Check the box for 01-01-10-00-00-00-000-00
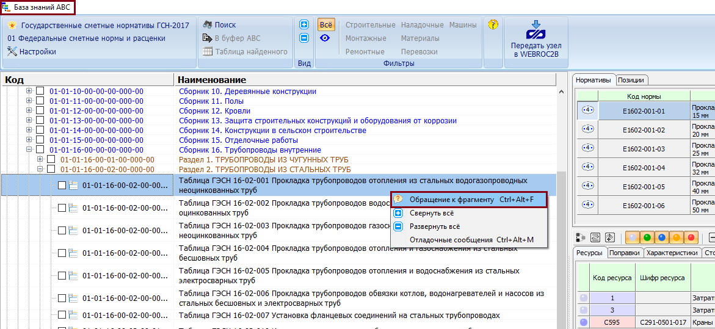715x329 pixels. [40, 91]
